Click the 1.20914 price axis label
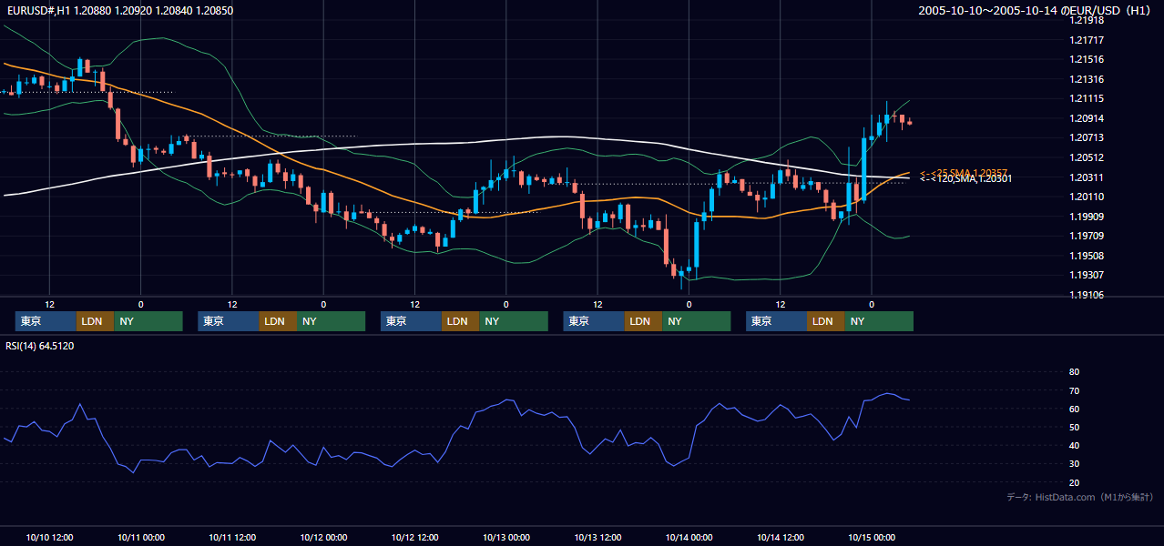Screen dimensions: 1164x546 (x=1087, y=118)
